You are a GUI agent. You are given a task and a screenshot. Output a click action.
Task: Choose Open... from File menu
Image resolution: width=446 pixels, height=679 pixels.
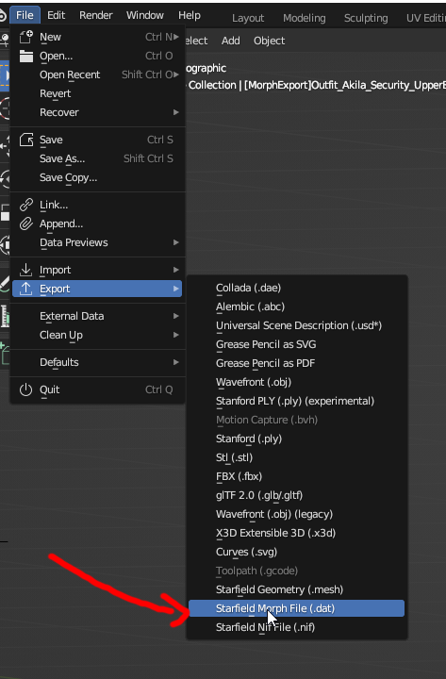97,56
